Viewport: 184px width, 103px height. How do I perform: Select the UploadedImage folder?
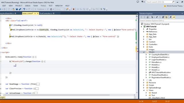click(x=155, y=88)
